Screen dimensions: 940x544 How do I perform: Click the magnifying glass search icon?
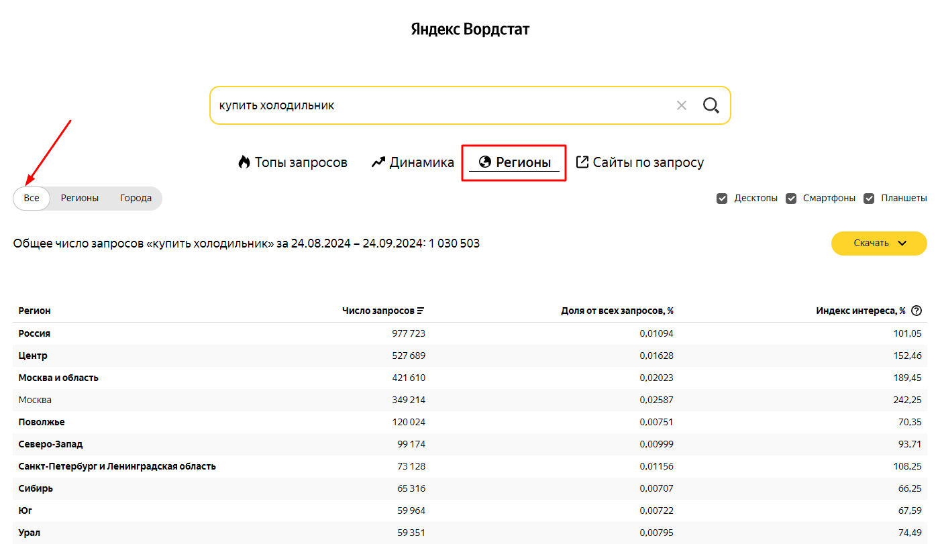pos(711,105)
